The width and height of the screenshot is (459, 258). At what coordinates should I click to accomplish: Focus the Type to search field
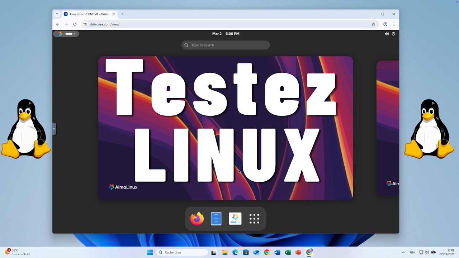pyautogui.click(x=226, y=45)
